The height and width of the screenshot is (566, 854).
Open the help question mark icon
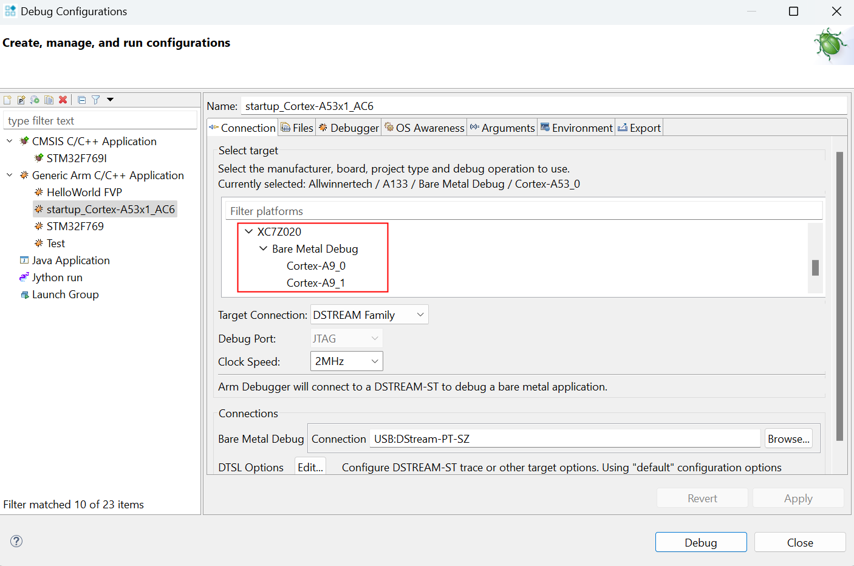pos(16,541)
